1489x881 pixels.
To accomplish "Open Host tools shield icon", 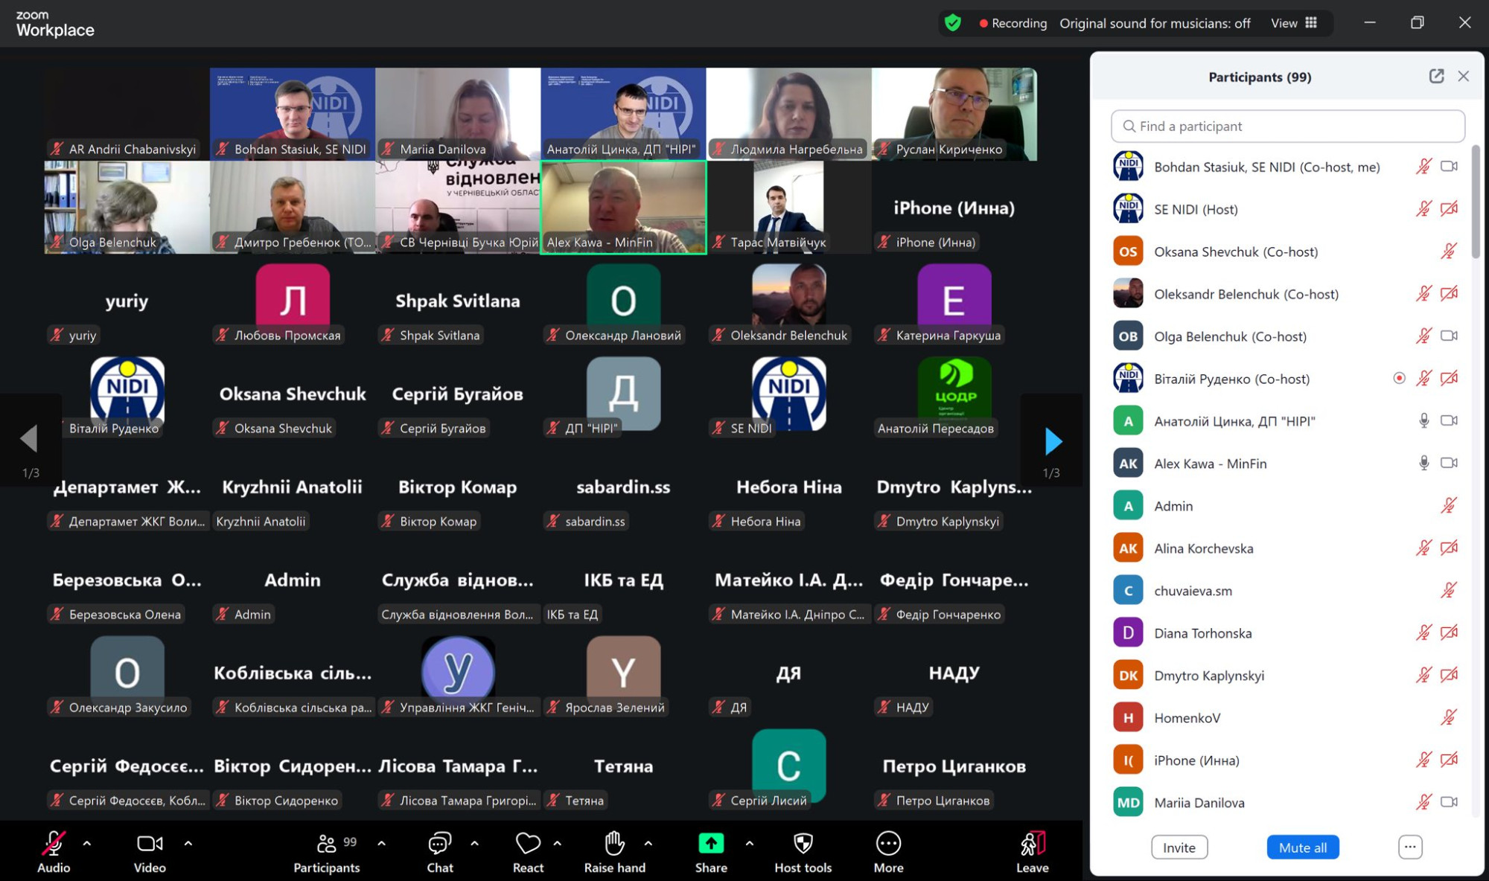I will coord(803,844).
